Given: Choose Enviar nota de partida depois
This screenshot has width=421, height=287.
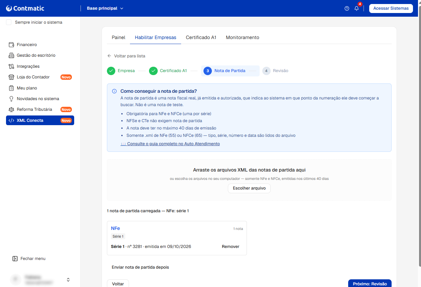Looking at the screenshot, I should pyautogui.click(x=140, y=267).
